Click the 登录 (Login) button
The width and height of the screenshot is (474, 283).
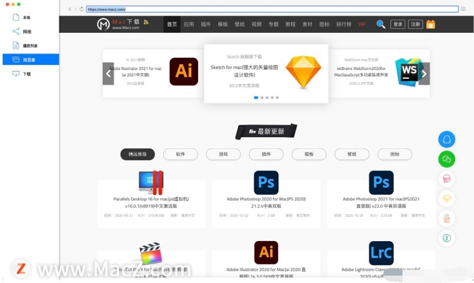click(x=398, y=24)
